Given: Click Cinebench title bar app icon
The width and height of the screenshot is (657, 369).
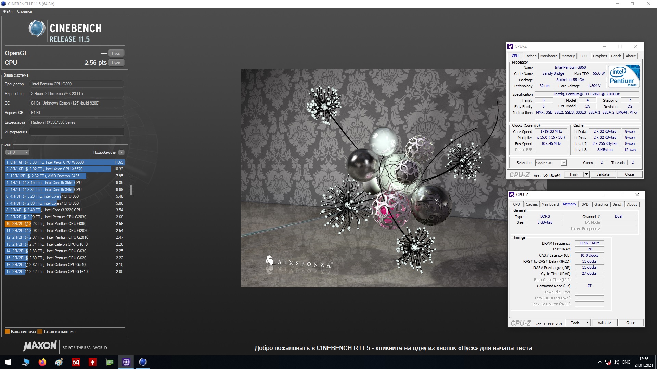Looking at the screenshot, I should [x=3, y=4].
